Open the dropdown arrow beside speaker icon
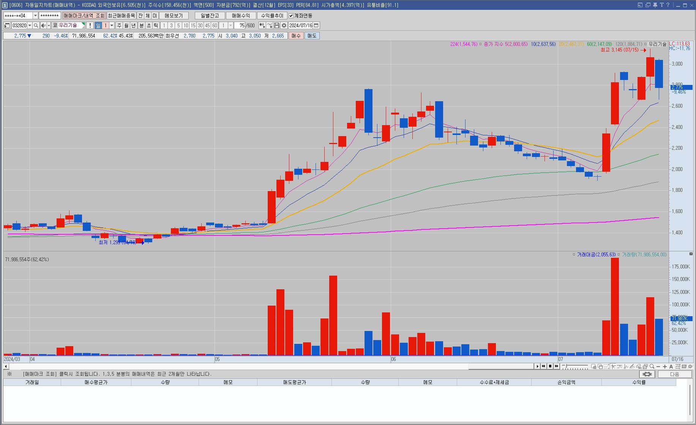696x425 pixels. click(49, 25)
